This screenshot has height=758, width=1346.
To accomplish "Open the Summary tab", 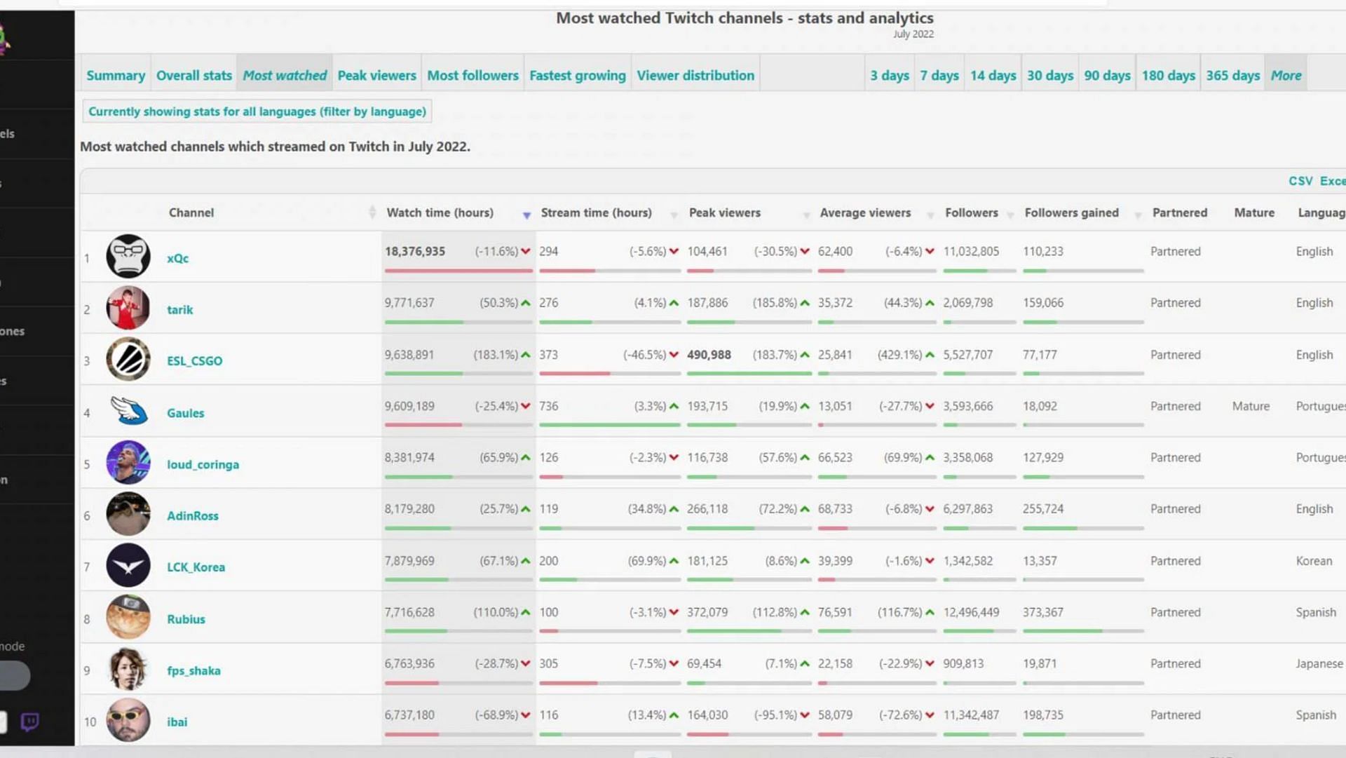I will [x=116, y=75].
